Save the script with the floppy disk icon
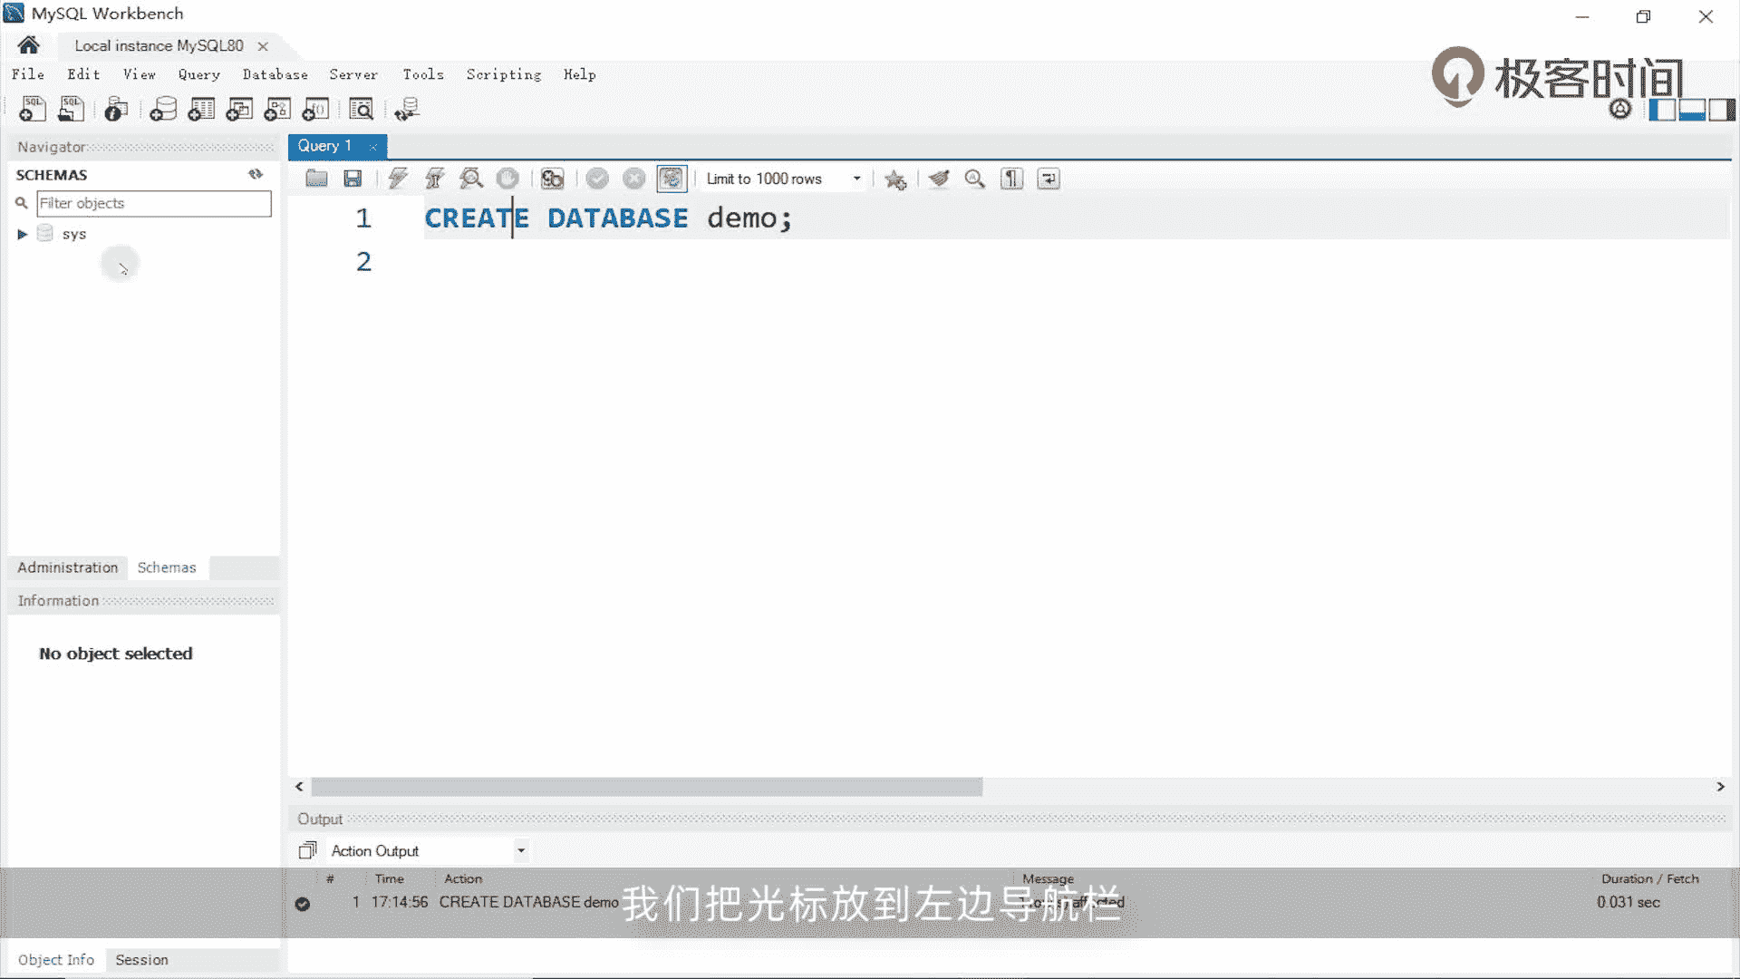Image resolution: width=1740 pixels, height=979 pixels. click(x=353, y=179)
